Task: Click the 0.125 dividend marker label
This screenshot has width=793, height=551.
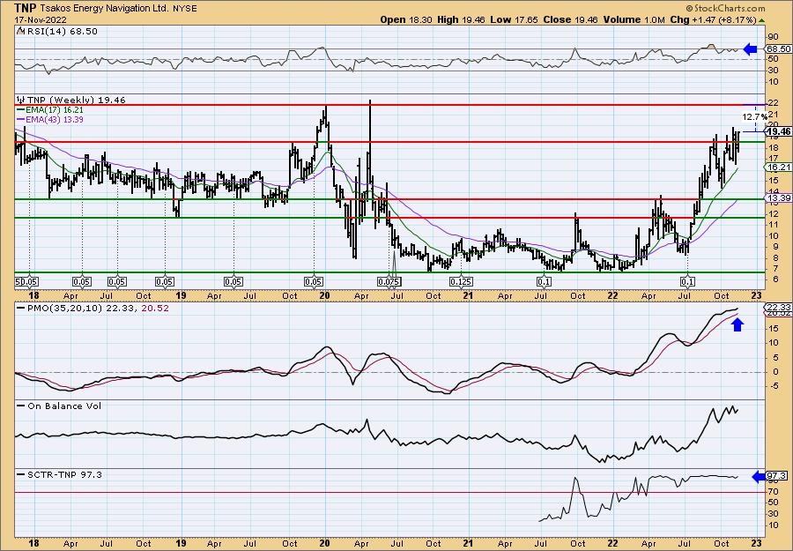Action: point(461,282)
